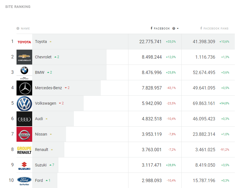
Task: Click Nissan's unchanged rank equals sign
Action: point(51,134)
